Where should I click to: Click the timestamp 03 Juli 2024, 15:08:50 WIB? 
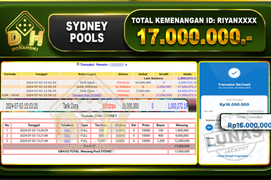click(x=234, y=88)
